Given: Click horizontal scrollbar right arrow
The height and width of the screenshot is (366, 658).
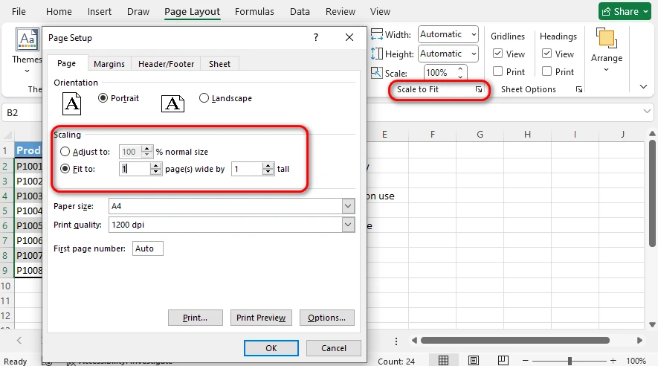Looking at the screenshot, I should point(639,341).
